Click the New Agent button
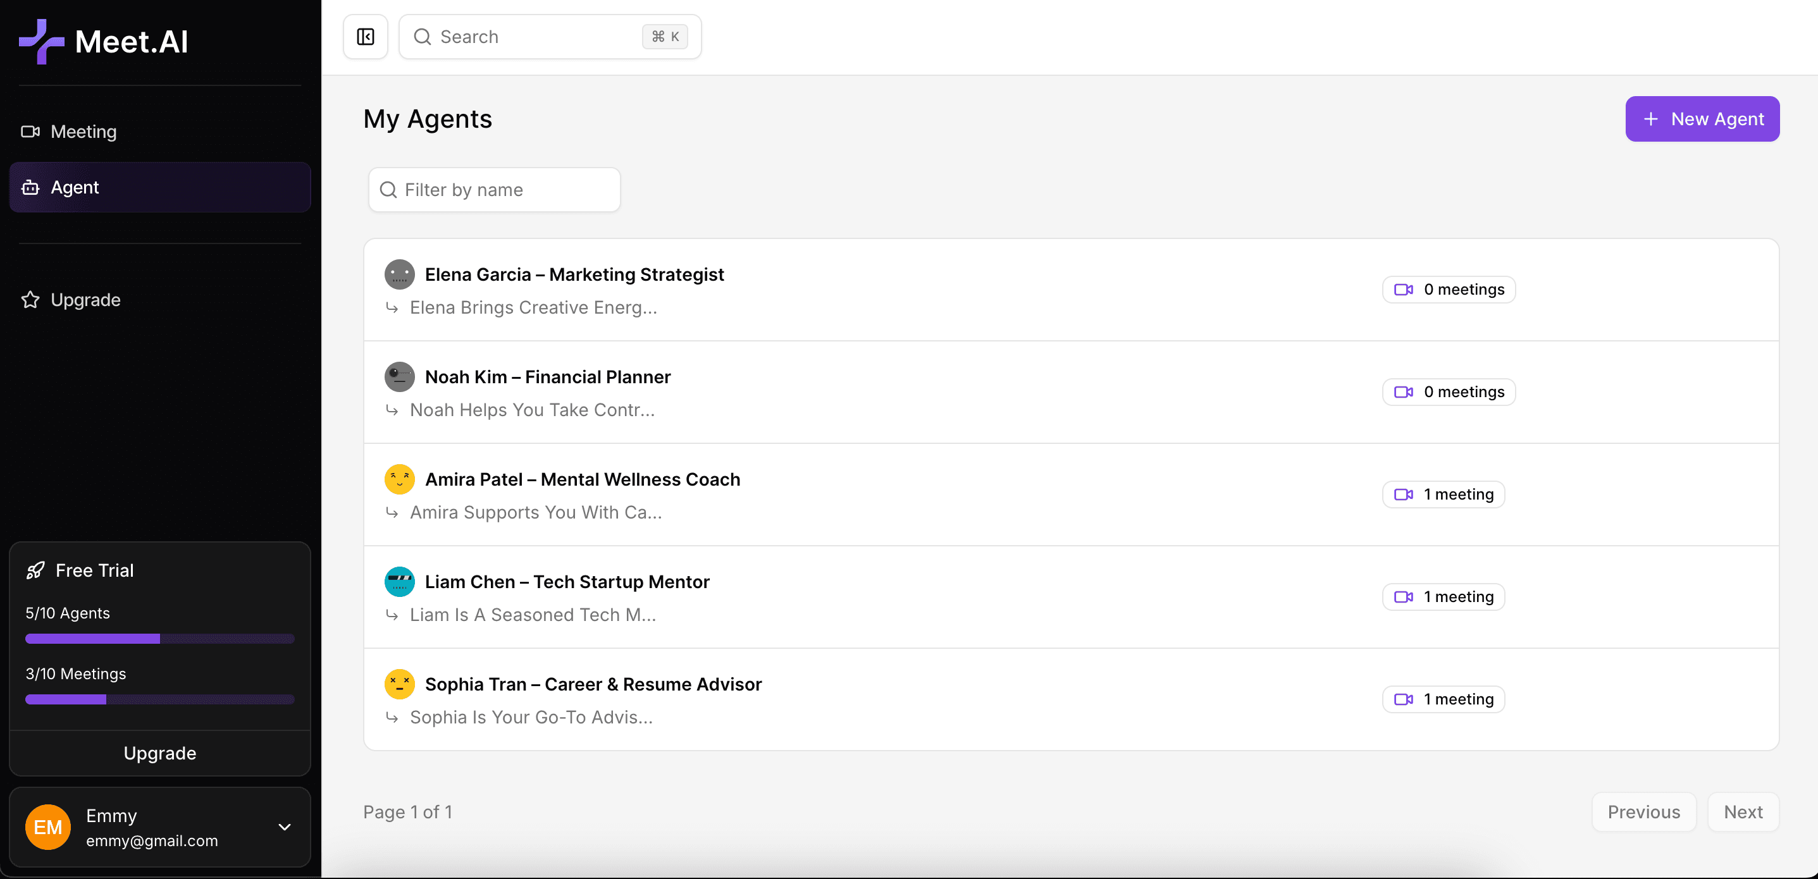The height and width of the screenshot is (879, 1818). point(1702,118)
